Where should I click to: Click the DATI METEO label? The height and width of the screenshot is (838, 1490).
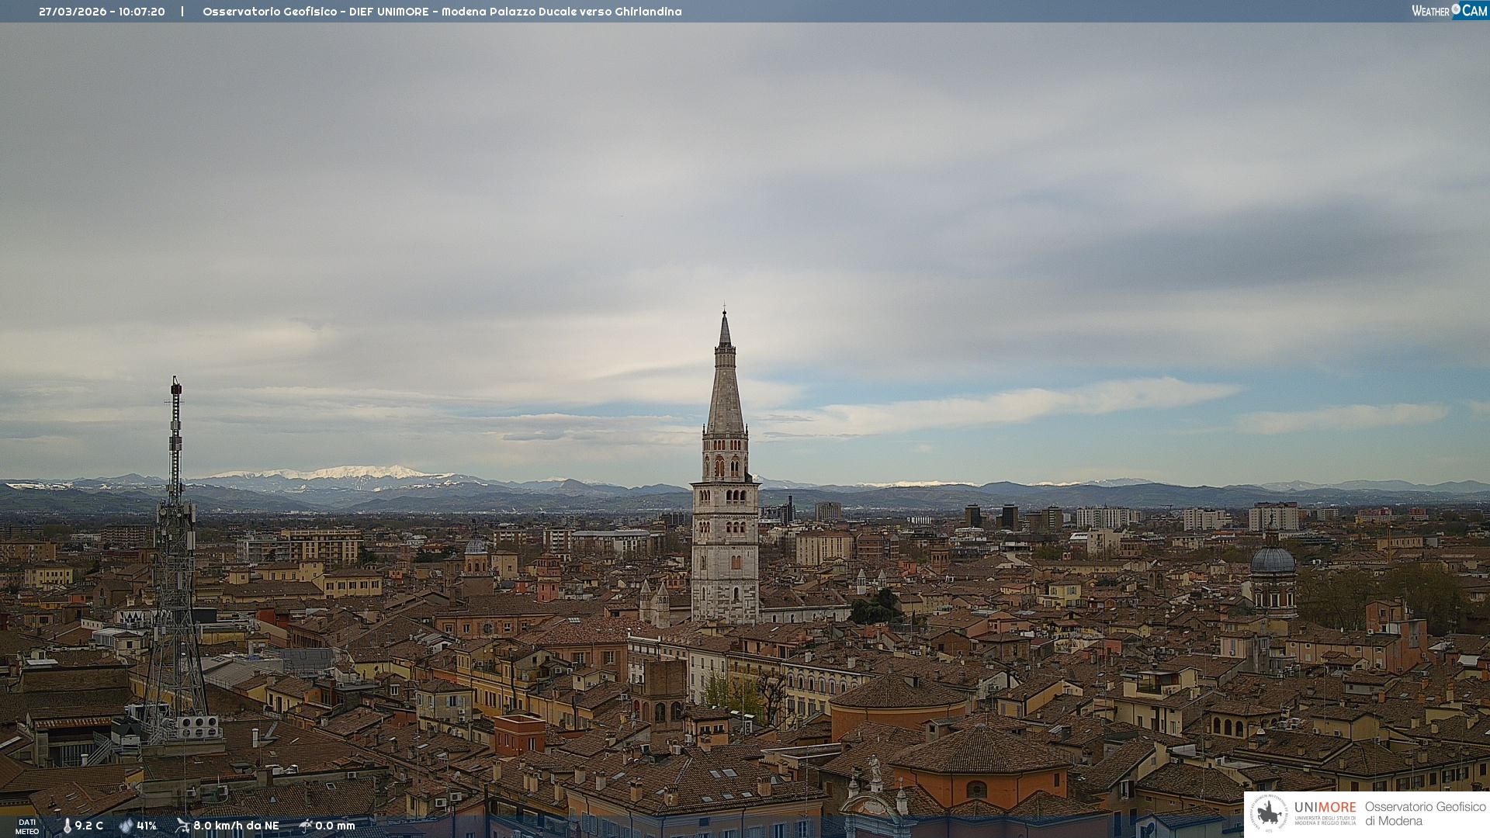coord(27,826)
